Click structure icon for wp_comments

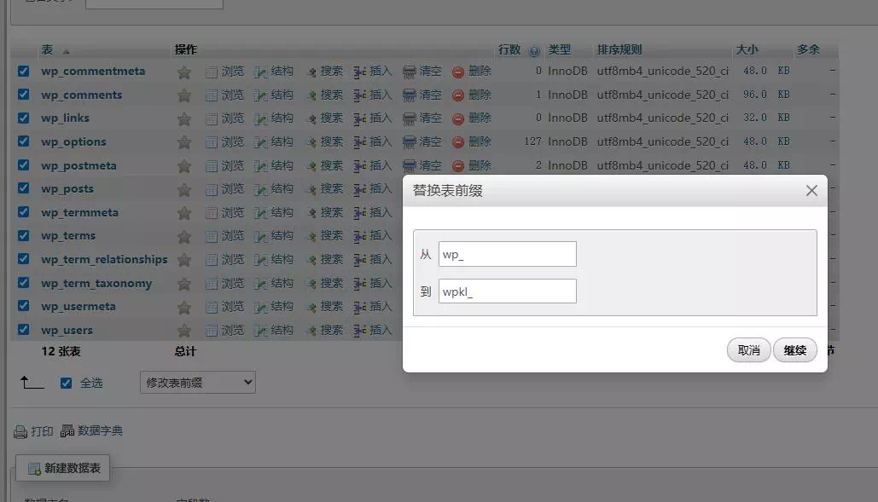[260, 95]
